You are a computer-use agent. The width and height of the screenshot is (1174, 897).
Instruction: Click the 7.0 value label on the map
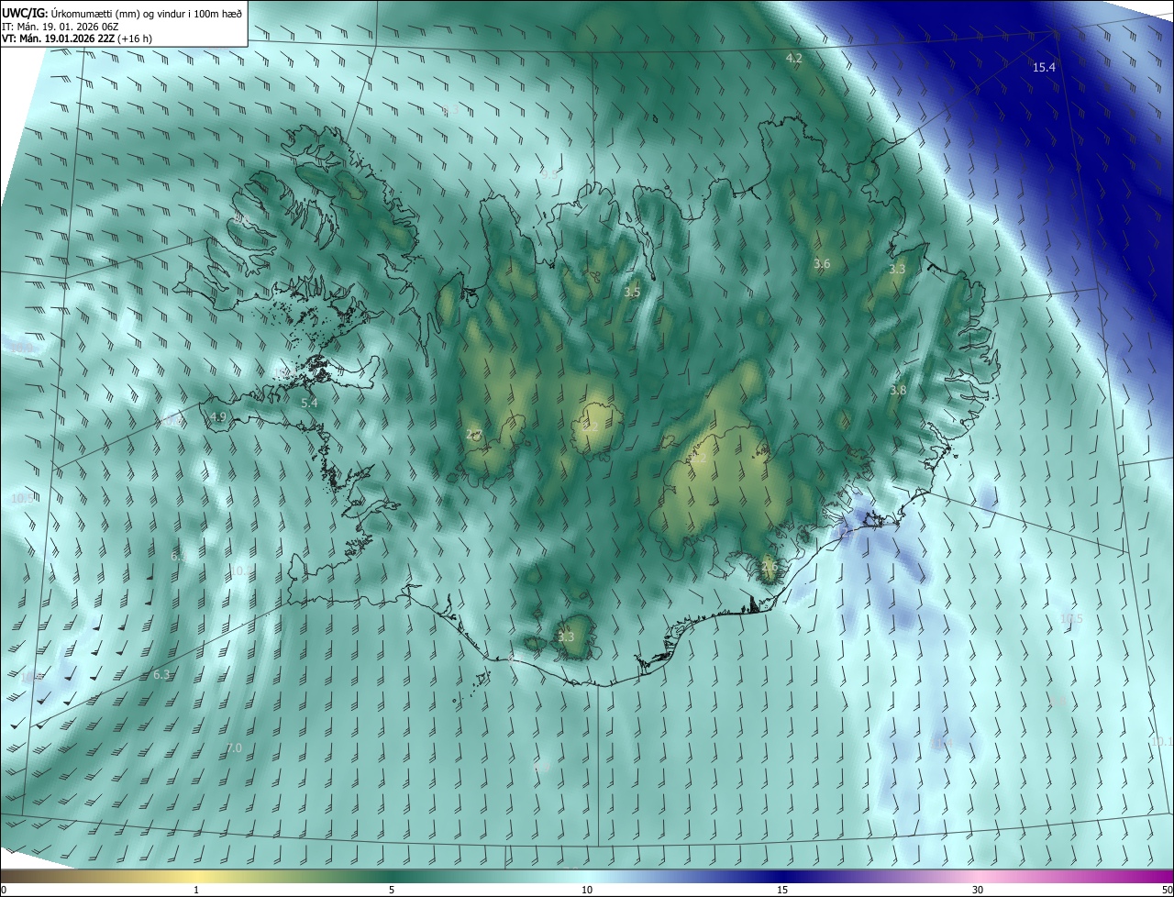234,748
